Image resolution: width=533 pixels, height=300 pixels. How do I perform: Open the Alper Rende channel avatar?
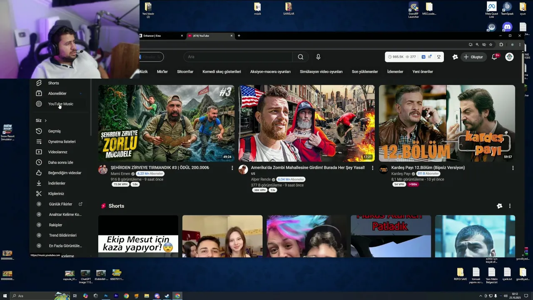click(x=243, y=170)
